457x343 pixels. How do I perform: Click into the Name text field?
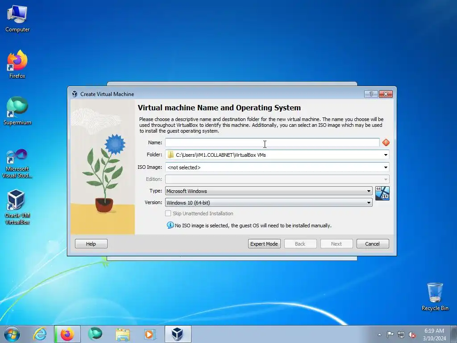272,142
